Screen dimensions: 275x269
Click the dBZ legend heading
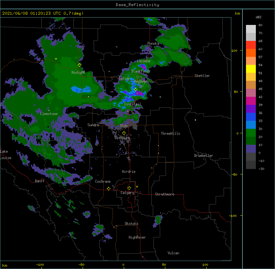[x=258, y=17]
